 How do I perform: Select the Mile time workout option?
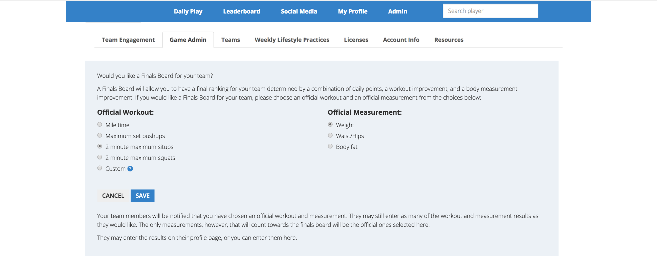pyautogui.click(x=100, y=125)
